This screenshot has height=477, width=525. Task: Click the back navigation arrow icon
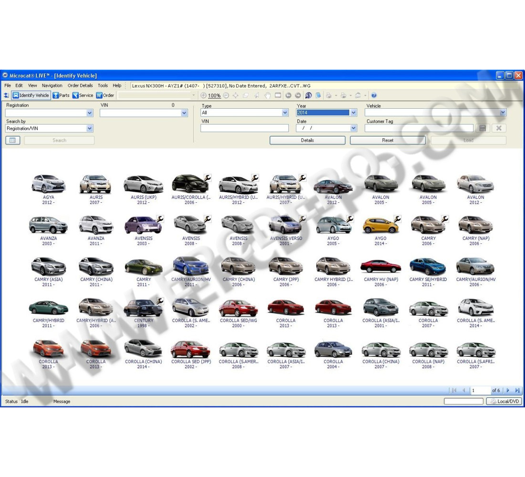[x=288, y=95]
